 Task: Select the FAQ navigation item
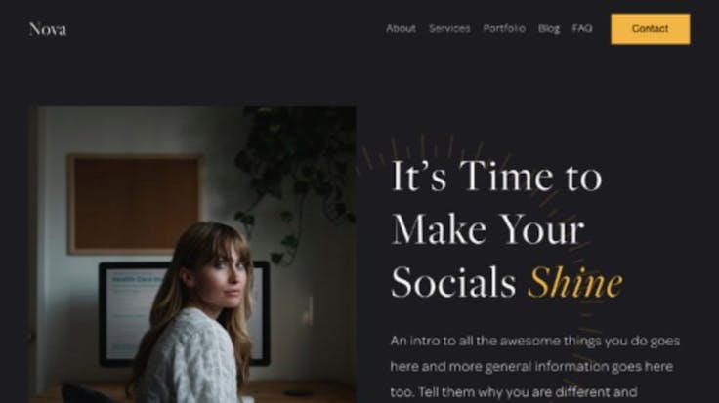pos(582,29)
